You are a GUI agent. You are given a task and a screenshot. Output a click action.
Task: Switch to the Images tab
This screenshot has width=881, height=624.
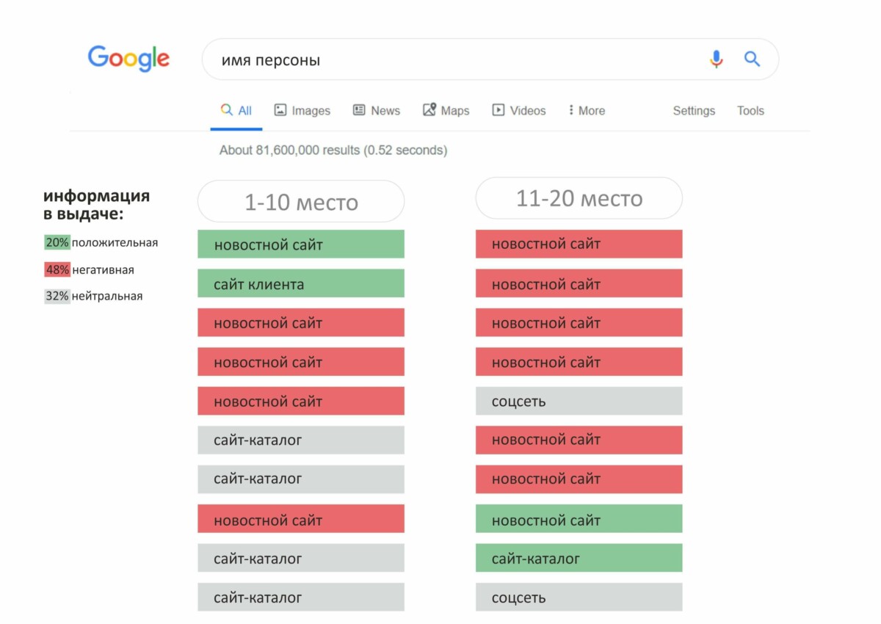coord(302,111)
